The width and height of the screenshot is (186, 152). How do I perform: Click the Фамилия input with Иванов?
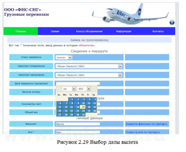click(78, 124)
